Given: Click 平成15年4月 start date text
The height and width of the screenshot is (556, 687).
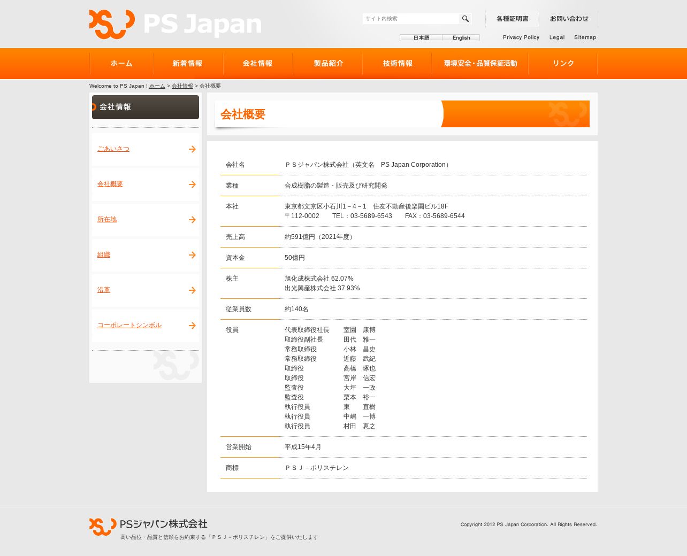Looking at the screenshot, I should pos(303,447).
